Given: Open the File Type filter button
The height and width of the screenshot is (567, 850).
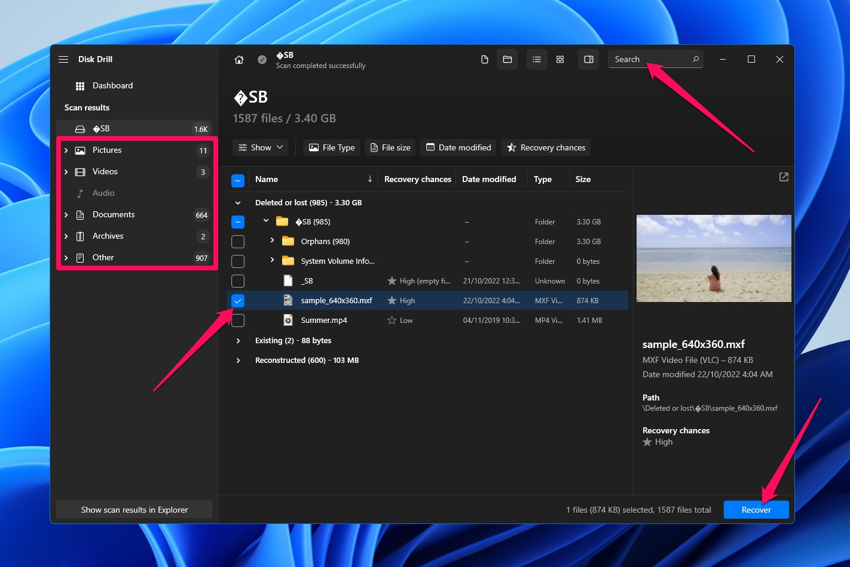Looking at the screenshot, I should 332,147.
